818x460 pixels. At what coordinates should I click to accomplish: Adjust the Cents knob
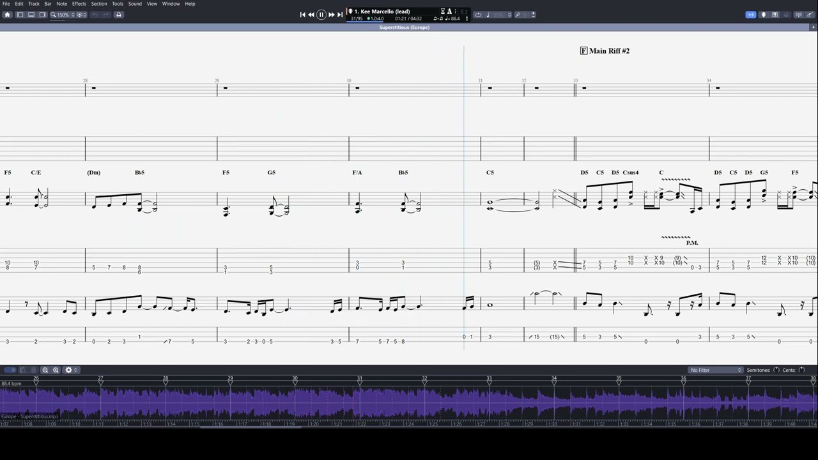click(801, 370)
